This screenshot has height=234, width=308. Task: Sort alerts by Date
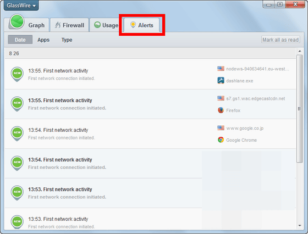click(20, 40)
